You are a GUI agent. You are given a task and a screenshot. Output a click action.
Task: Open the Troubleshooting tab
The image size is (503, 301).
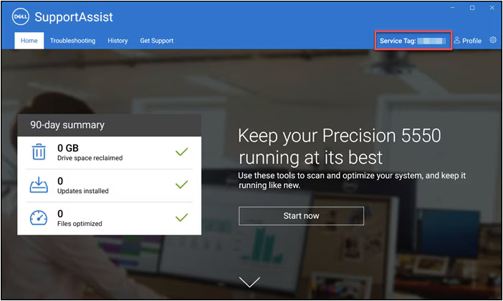click(73, 41)
